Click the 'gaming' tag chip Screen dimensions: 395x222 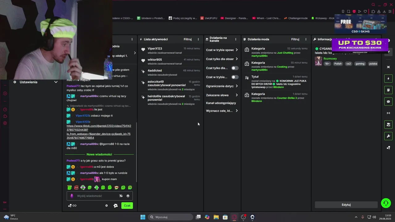pos(360,64)
